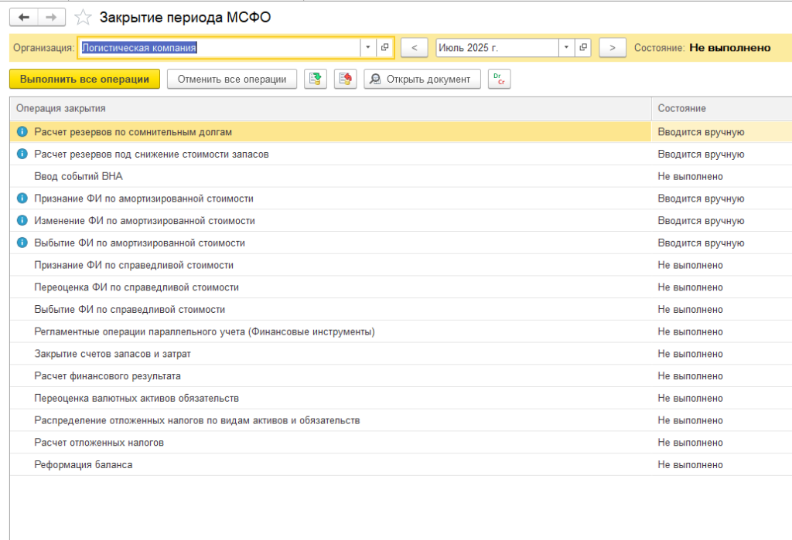Show Dt/Kt postings icon

499,80
